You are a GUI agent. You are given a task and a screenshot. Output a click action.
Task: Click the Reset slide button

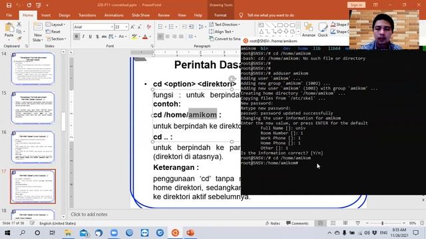pyautogui.click(x=53, y=32)
